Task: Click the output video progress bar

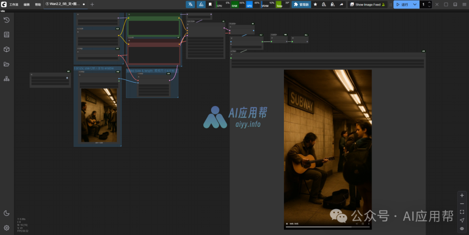Action: tap(327, 227)
